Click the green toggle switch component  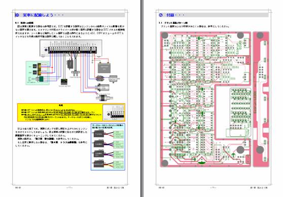(x=41, y=78)
